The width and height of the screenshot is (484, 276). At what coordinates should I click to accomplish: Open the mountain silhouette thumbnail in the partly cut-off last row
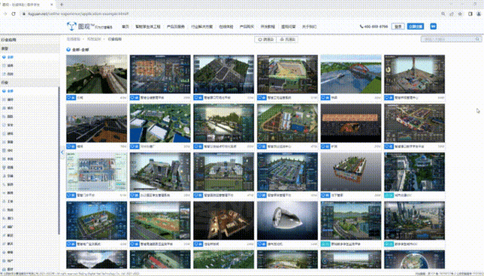tap(97, 259)
